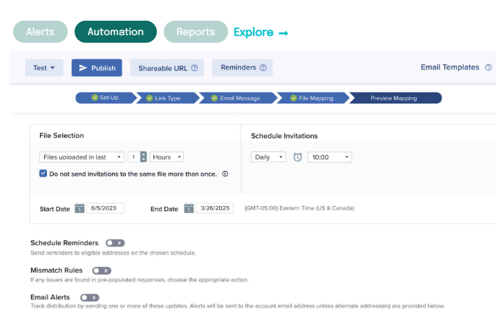The width and height of the screenshot is (501, 324).
Task: Go to the Set-Up step
Action: [x=106, y=98]
